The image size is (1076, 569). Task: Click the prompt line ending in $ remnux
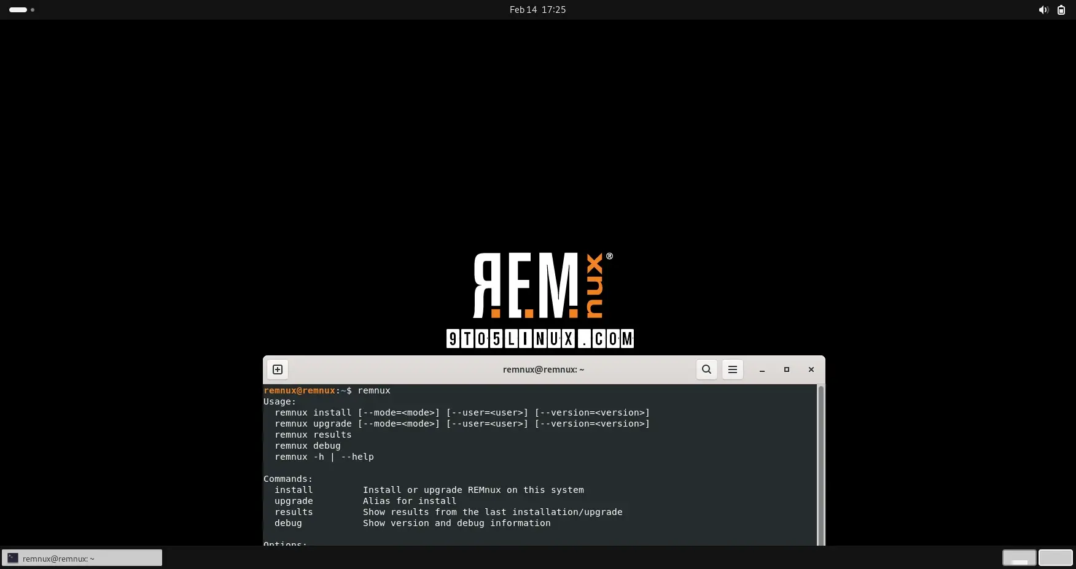tap(327, 390)
